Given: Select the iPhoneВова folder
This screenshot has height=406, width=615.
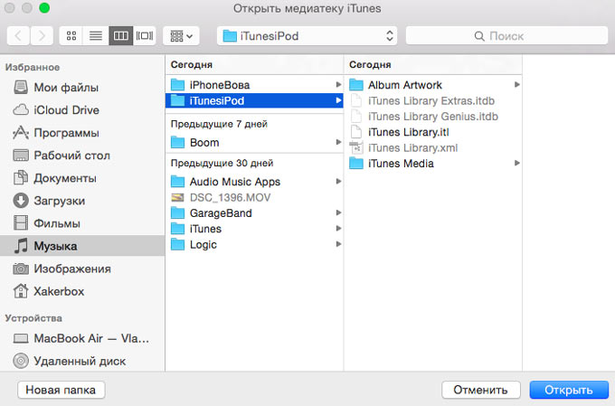Looking at the screenshot, I should [x=254, y=85].
